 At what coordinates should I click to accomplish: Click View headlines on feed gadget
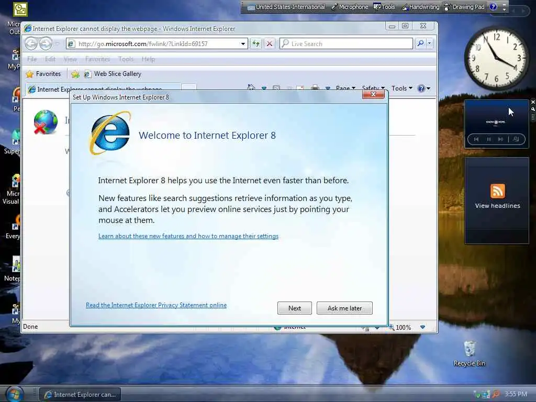tap(497, 206)
